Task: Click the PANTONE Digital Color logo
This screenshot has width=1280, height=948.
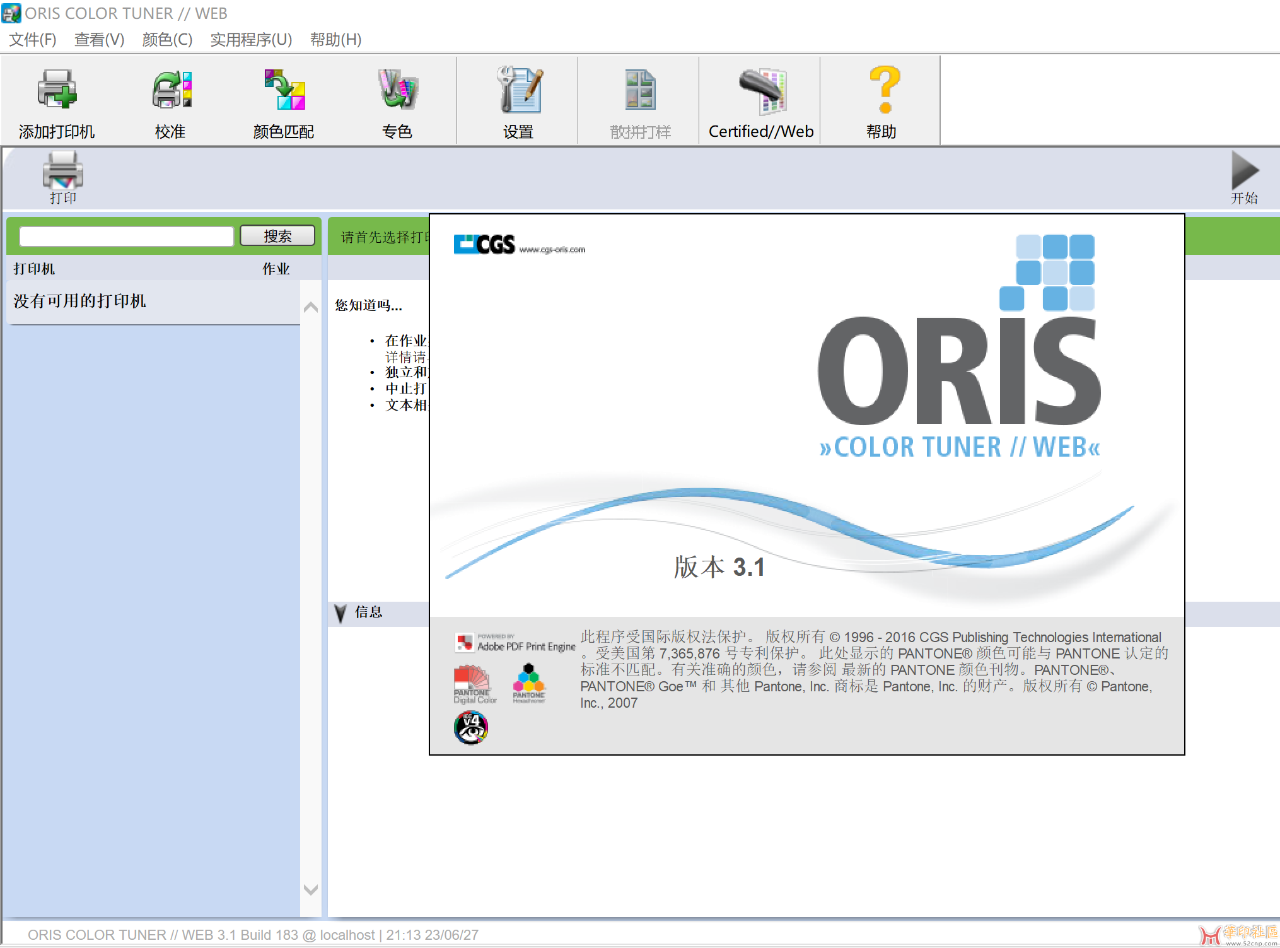Action: [475, 684]
